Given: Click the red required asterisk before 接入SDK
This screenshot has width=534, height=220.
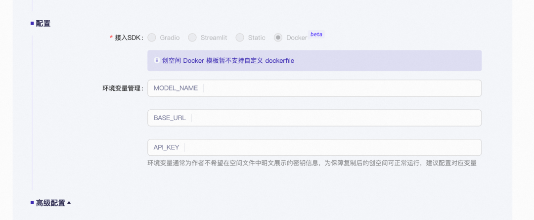Looking at the screenshot, I should (111, 38).
